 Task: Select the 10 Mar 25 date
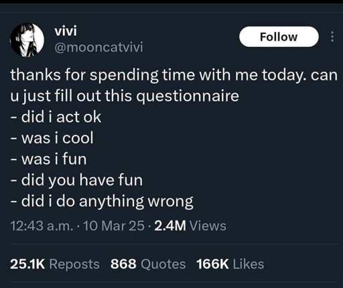tap(114, 226)
